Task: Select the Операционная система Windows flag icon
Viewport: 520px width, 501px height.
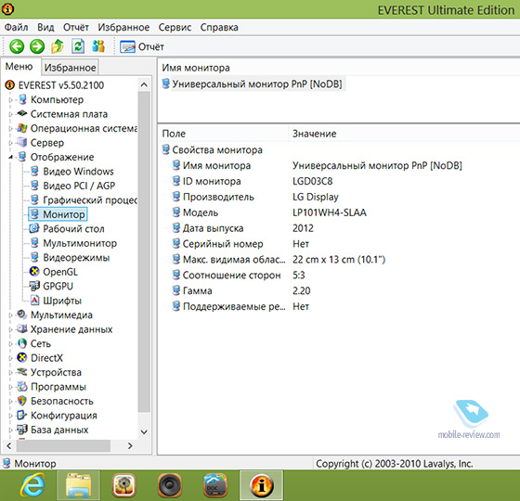Action: coord(22,128)
